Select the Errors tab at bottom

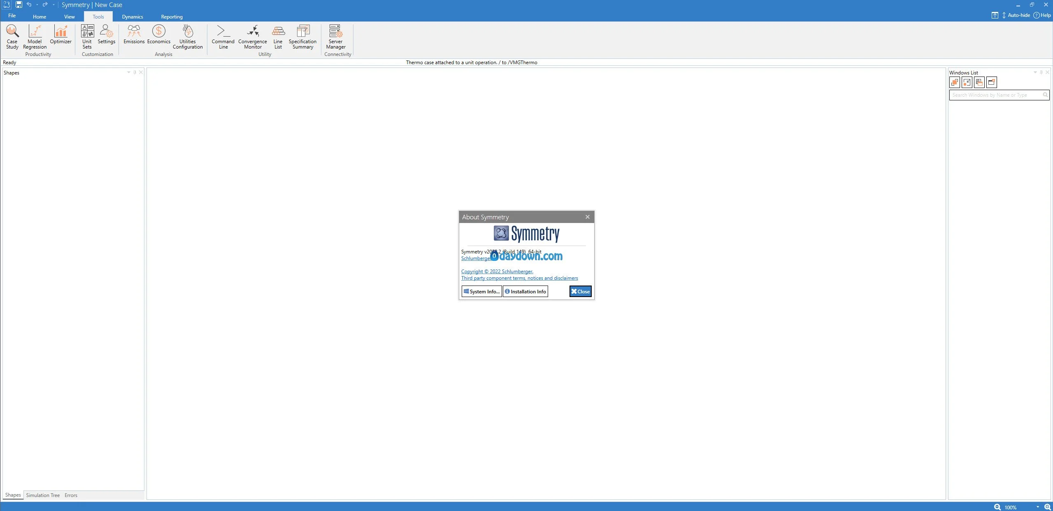click(x=70, y=495)
